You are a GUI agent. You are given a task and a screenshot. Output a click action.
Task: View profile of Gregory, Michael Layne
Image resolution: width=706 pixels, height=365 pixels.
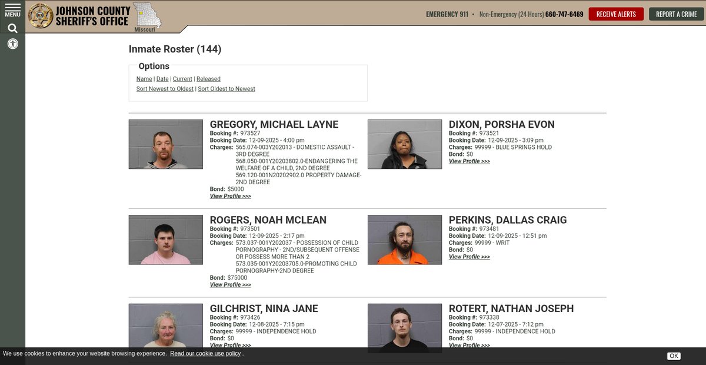(x=231, y=196)
